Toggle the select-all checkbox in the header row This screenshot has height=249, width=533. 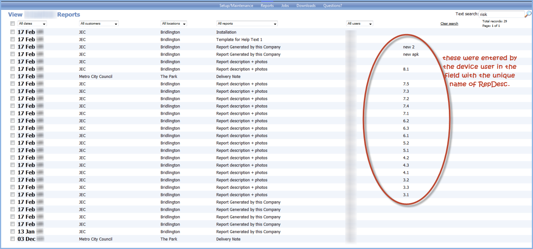[13, 23]
